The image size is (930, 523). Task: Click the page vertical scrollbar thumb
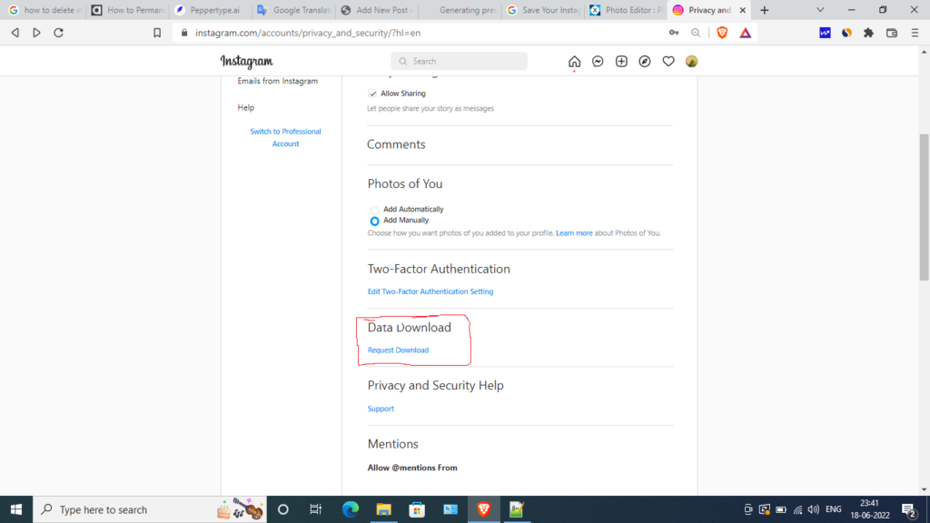pyautogui.click(x=924, y=207)
